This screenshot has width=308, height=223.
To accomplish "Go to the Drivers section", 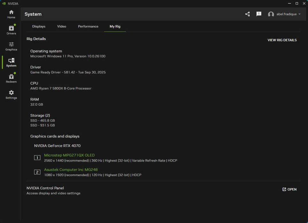I will point(11,30).
